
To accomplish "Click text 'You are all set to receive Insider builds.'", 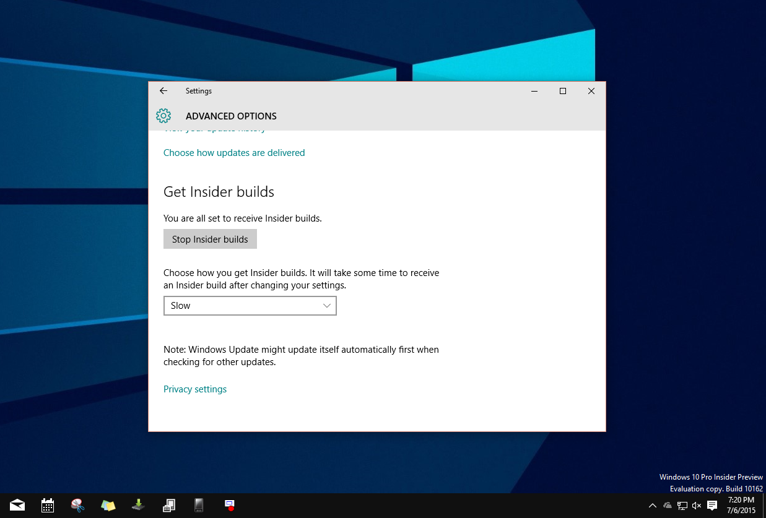I will click(243, 218).
